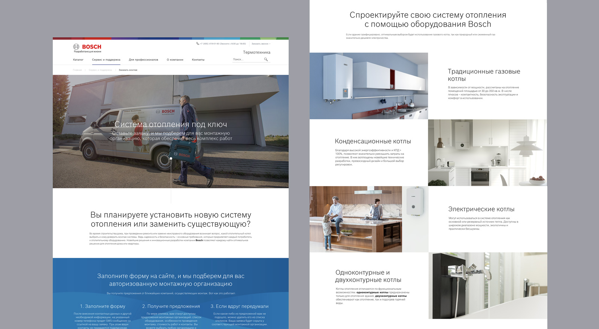Select the Сервис и поддержка menu item
Viewport: 599px width, 329px height.
point(106,60)
